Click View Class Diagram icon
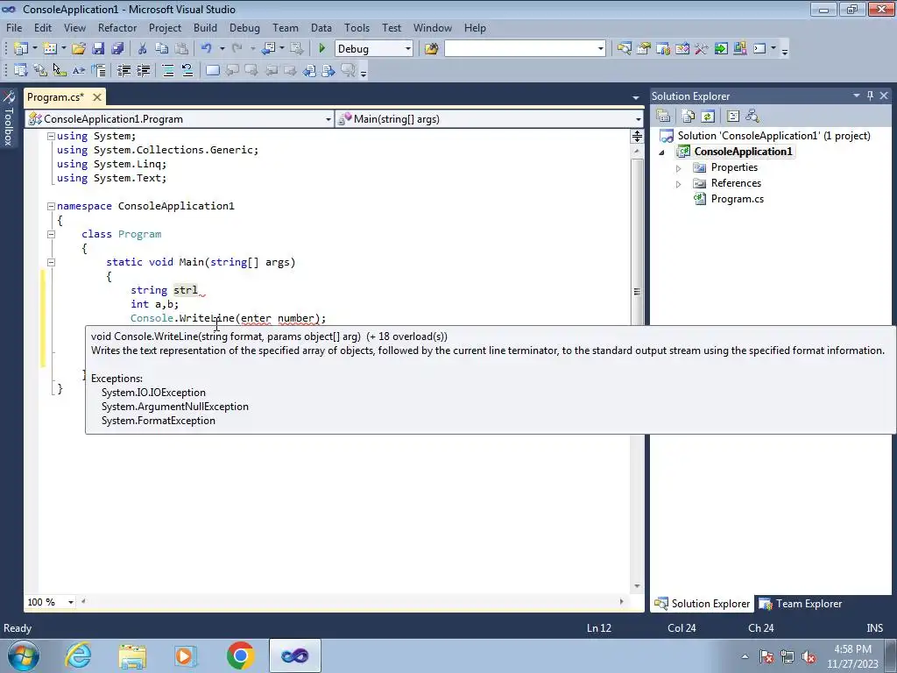The image size is (897, 673). tap(752, 117)
